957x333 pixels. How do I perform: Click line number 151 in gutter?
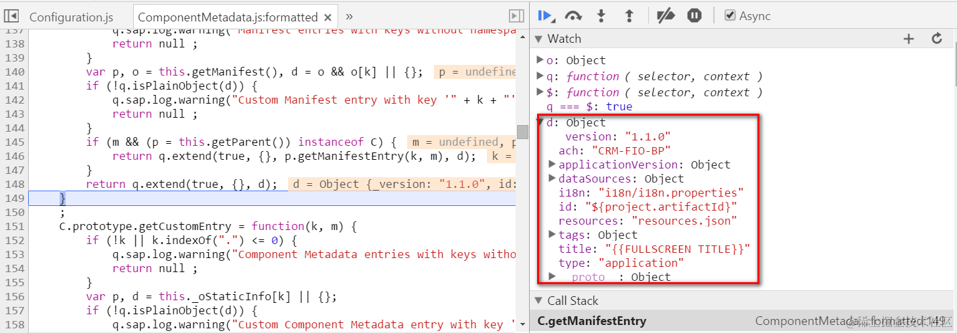15,226
